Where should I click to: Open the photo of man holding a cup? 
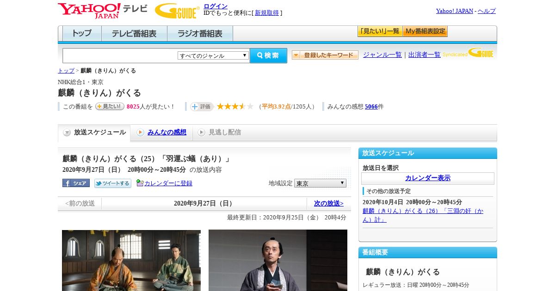coord(278,261)
